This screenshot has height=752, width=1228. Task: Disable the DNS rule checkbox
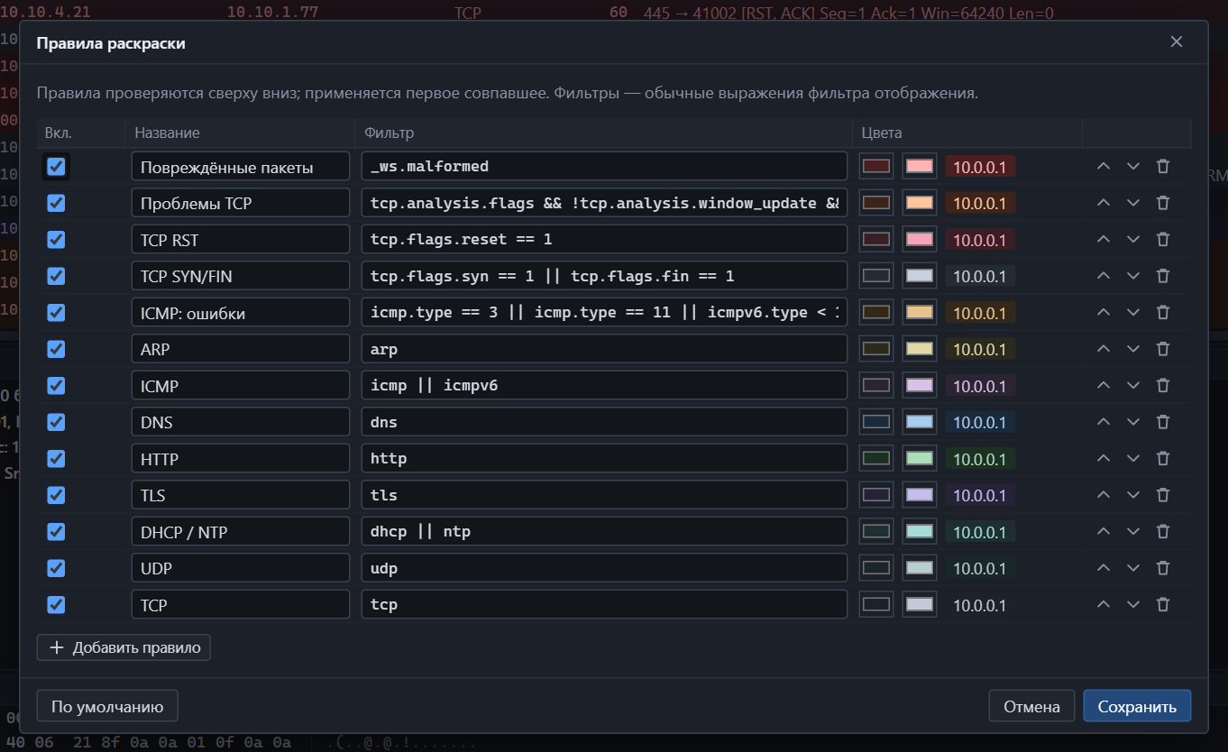pos(56,422)
